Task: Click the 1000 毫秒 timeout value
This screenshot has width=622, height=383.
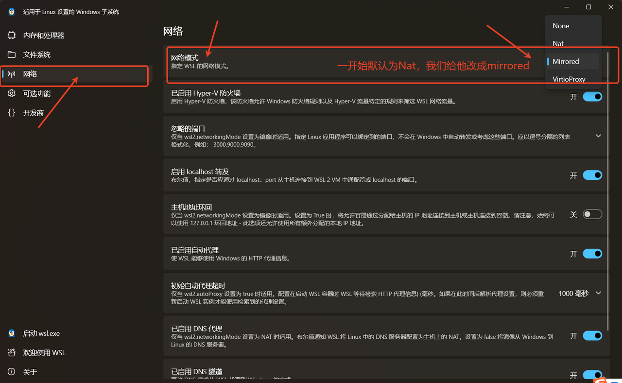Action: point(573,293)
